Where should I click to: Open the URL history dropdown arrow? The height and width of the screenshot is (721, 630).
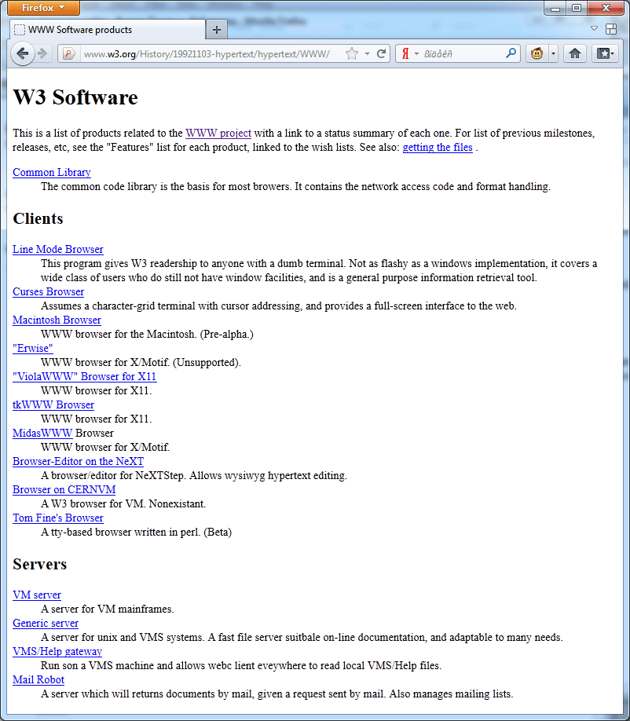click(x=367, y=53)
